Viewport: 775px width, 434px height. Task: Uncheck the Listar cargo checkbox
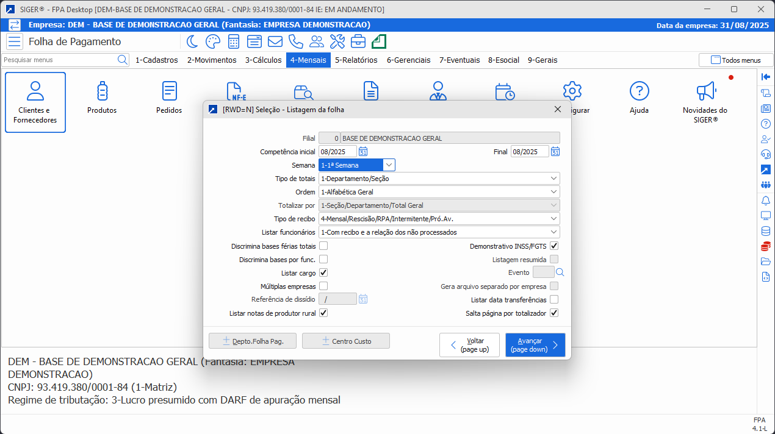pyautogui.click(x=323, y=273)
